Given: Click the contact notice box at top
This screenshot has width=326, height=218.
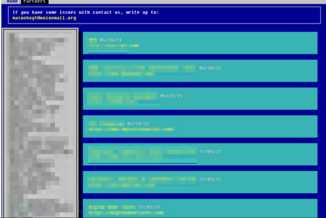Looking at the screenshot, I should (x=164, y=15).
